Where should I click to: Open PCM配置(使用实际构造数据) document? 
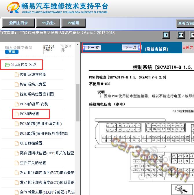[x=44, y=134]
